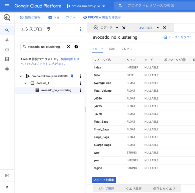Open Data transfers icon in sidebar
The width and height of the screenshot is (195, 193).
(x=7, y=40)
